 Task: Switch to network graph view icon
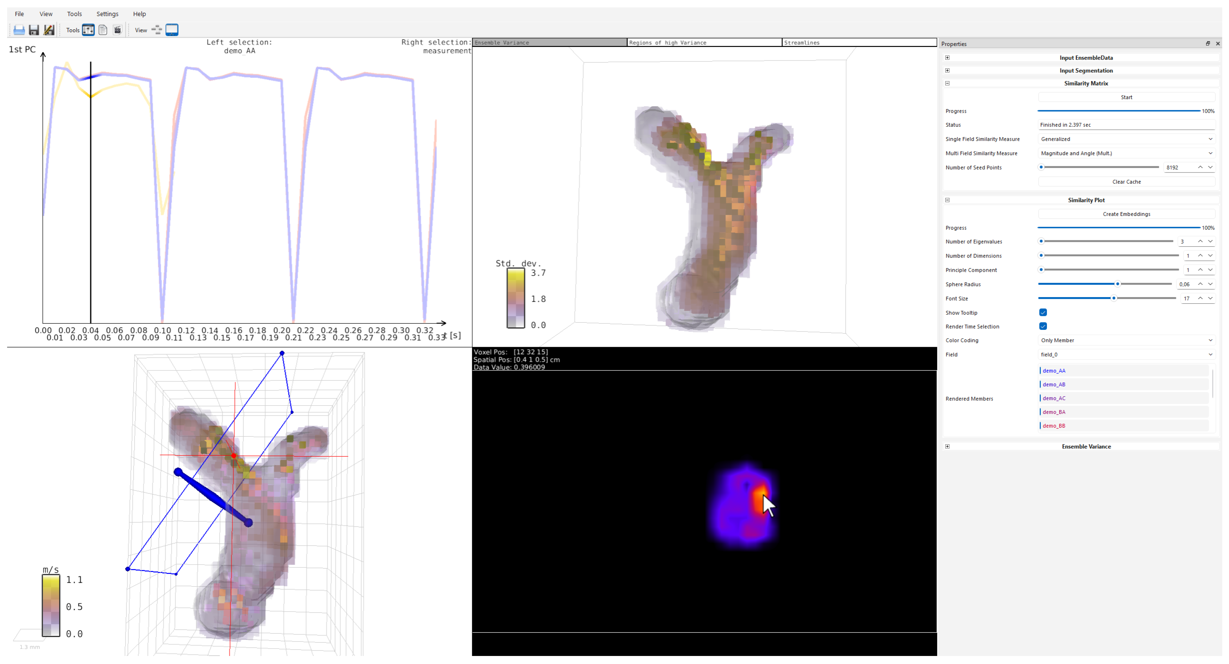156,30
